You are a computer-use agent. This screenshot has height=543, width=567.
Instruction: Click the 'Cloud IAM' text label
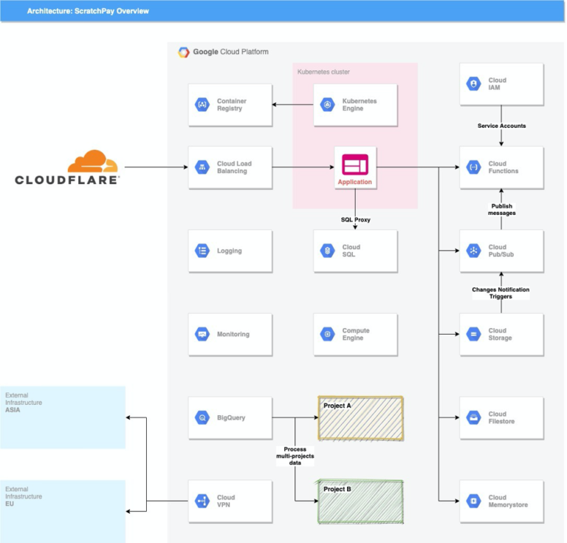(x=497, y=84)
